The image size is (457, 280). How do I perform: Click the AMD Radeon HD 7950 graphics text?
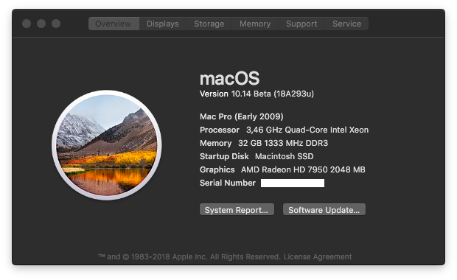303,169
